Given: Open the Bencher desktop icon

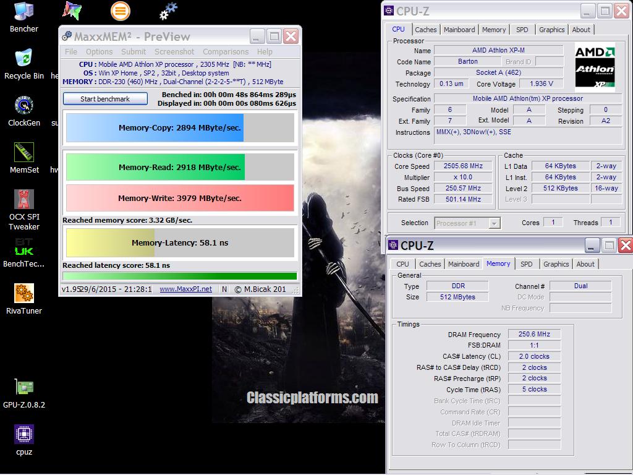Looking at the screenshot, I should [24, 18].
